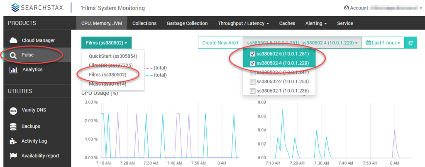Select QuickStart (ss305854) from deployment list
Viewport: 425px width, 167px height.
coord(113,56)
